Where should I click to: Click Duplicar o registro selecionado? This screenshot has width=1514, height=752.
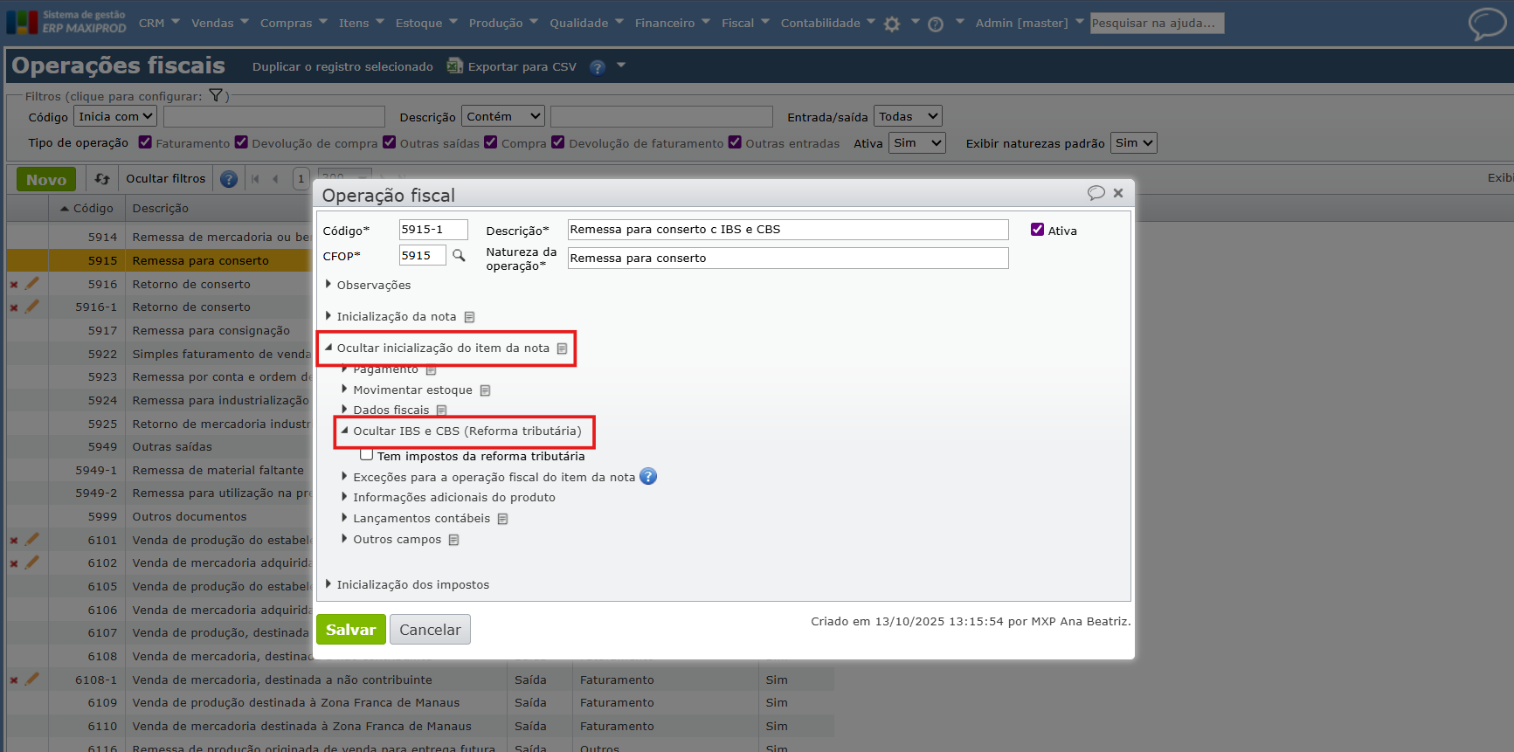click(x=342, y=66)
